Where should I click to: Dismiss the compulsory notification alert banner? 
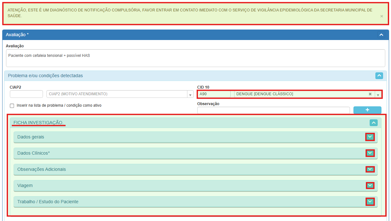(x=381, y=16)
